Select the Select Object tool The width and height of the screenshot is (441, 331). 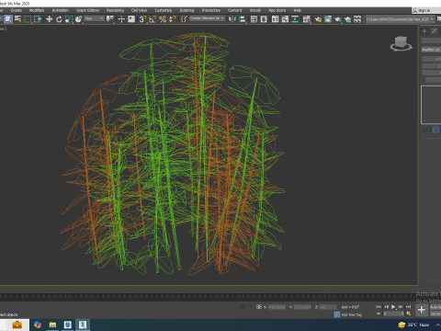[8, 19]
